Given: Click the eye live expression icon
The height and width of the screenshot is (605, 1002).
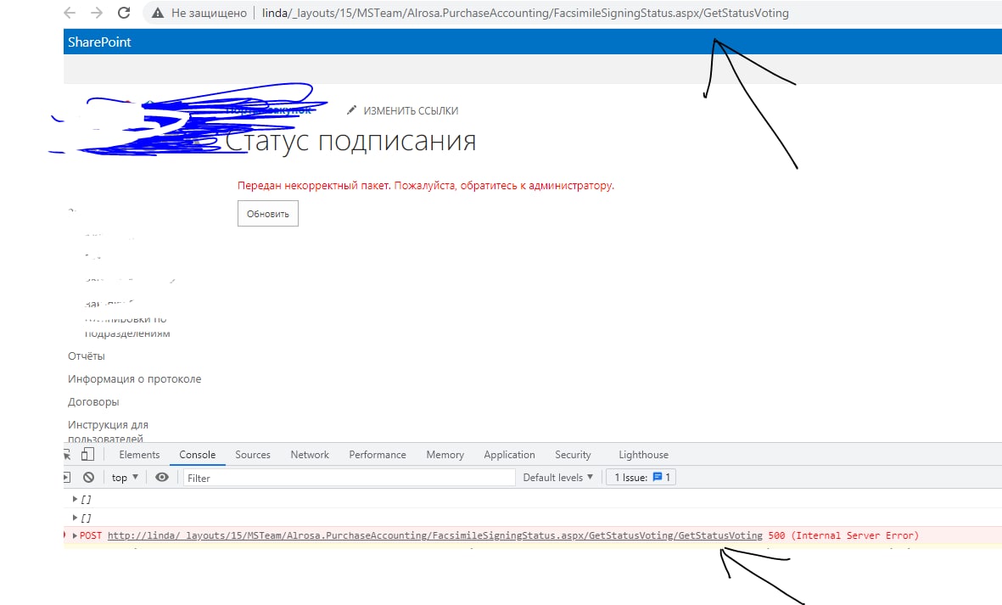Looking at the screenshot, I should coord(162,477).
